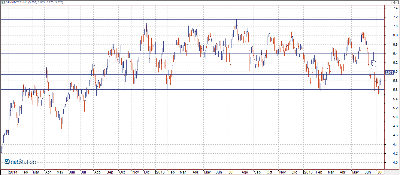
Task: Close the BANKINTER chart window
Action: click(397, 2)
